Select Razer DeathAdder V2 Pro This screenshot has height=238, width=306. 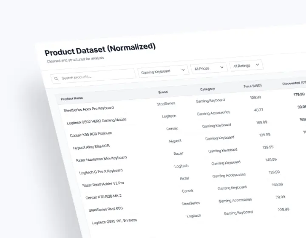[103, 184]
